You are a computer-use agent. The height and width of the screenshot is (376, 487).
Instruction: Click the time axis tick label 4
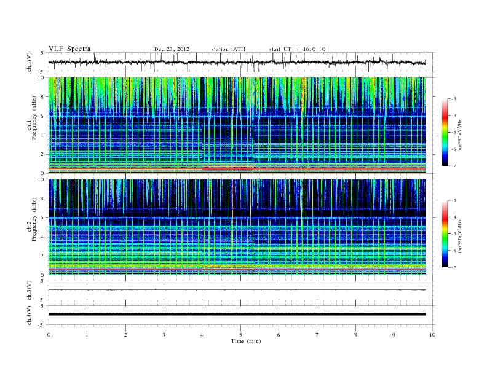click(202, 335)
